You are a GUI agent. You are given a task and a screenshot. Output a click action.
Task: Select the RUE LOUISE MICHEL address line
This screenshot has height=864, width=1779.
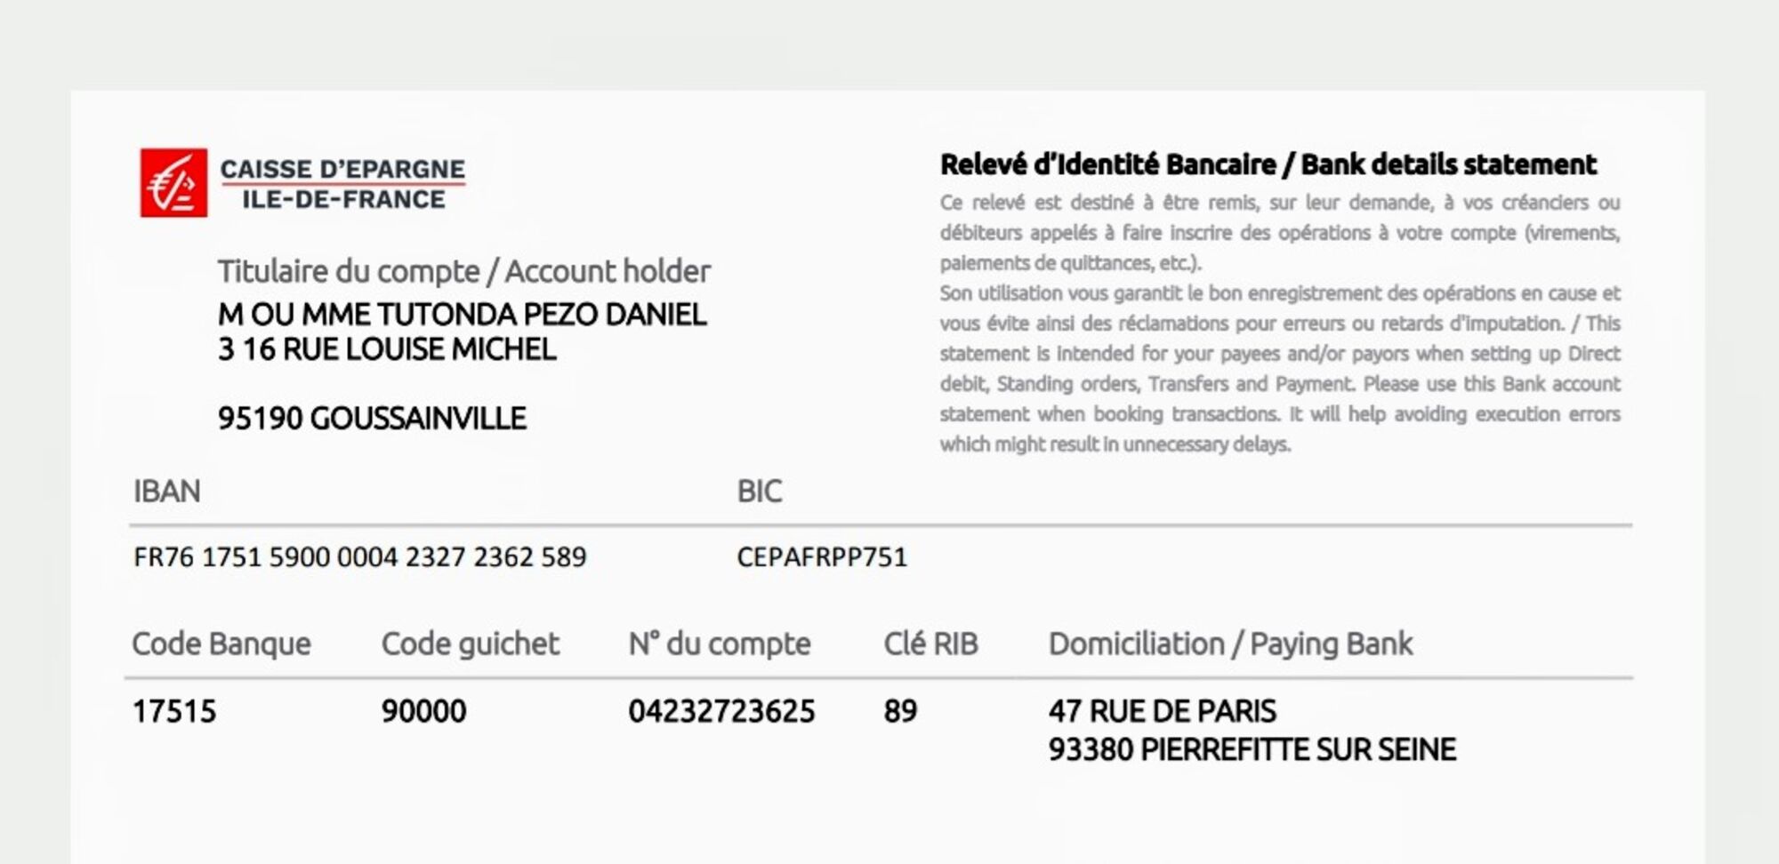click(387, 349)
